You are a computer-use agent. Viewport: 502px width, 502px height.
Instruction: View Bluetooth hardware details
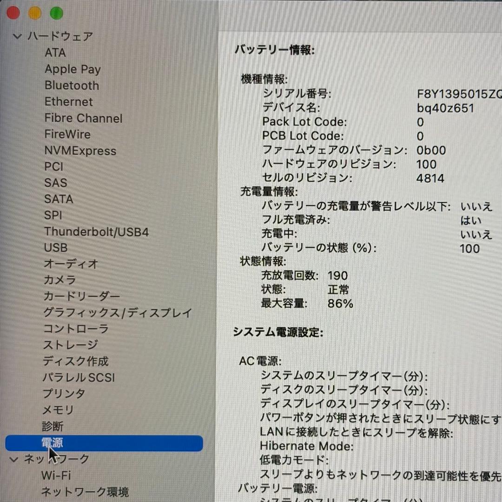(x=71, y=86)
